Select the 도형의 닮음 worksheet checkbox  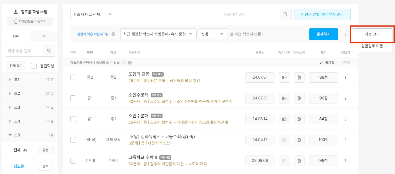coord(73,77)
